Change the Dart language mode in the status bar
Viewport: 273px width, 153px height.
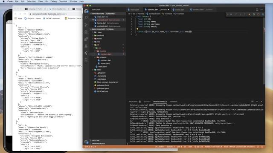pyautogui.click(x=190, y=147)
